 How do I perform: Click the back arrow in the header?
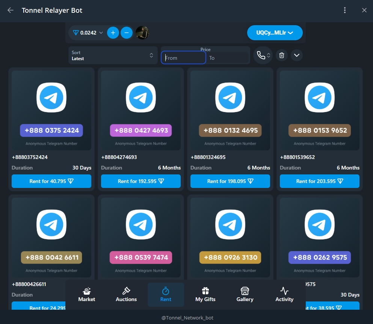point(11,10)
